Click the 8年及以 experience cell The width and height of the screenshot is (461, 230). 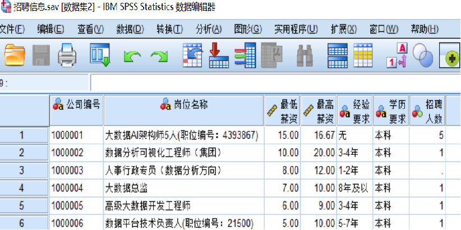tap(355, 188)
